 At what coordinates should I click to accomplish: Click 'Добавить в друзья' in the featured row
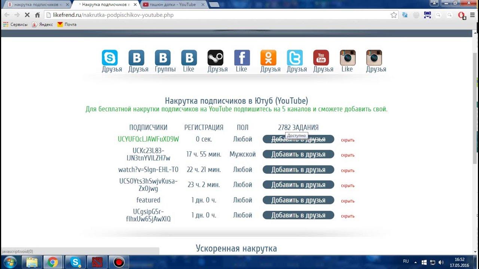click(298, 200)
